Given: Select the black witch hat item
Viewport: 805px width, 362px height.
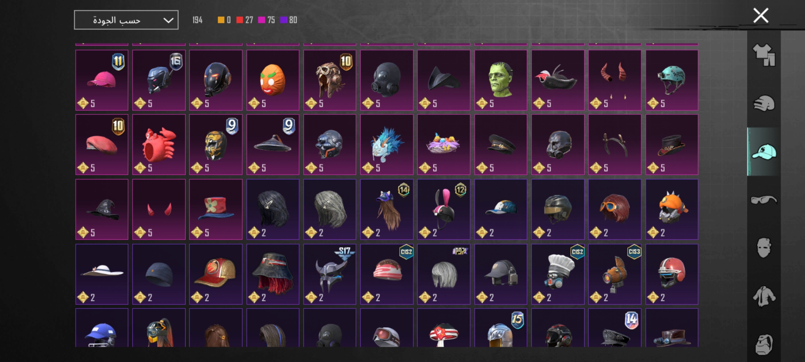Looking at the screenshot, I should pos(102,209).
